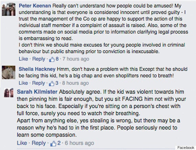196x150 pixels.
Task: Click the '6 hours ago' timestamp
Action: 79,143
